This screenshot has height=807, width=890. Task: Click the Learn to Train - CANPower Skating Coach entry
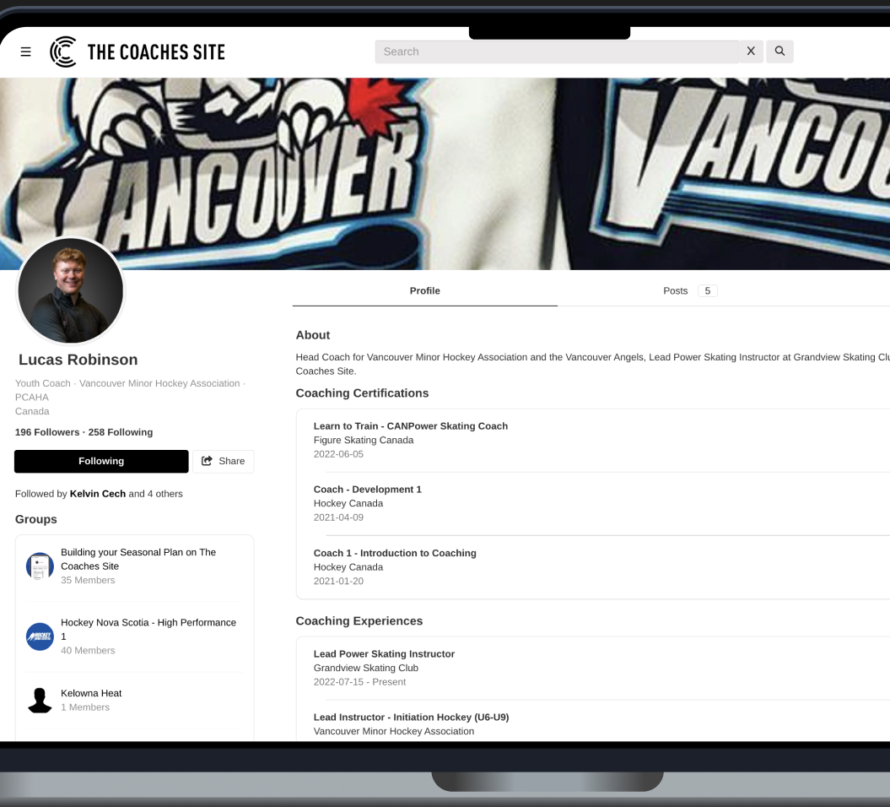click(x=410, y=426)
